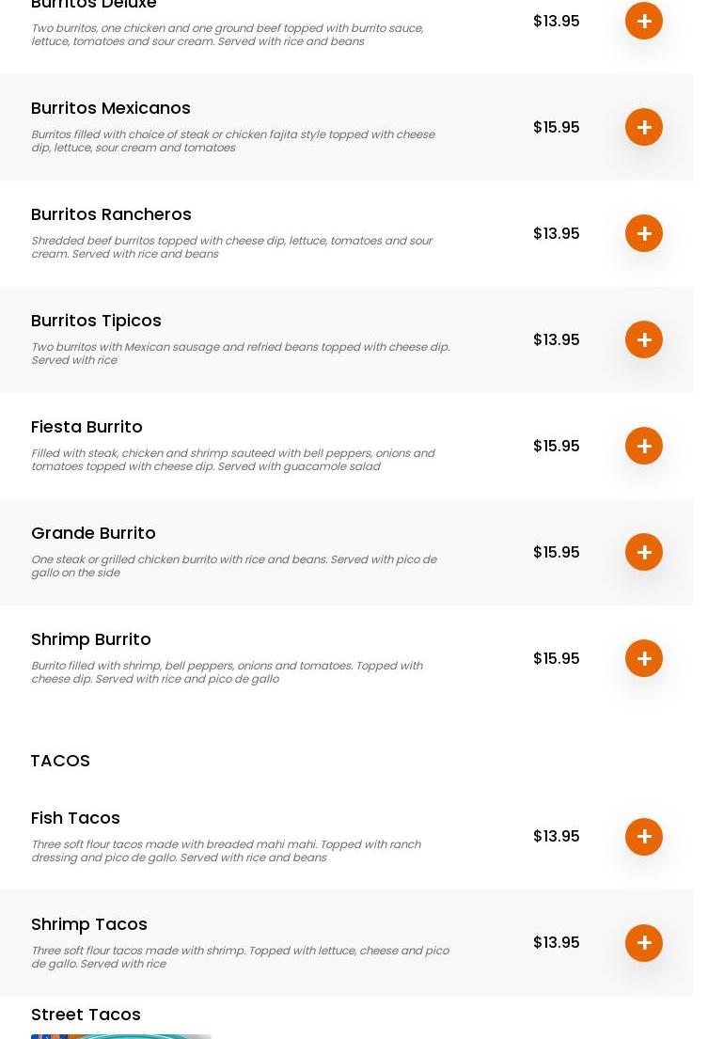The image size is (724, 1039).
Task: Add Burritos Deluxe to the order
Action: click(644, 21)
